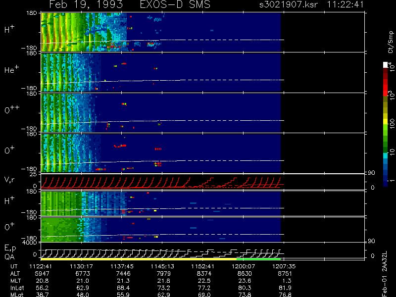Click the vertical 'Feb-01 2AA32L' label

pos(384,274)
